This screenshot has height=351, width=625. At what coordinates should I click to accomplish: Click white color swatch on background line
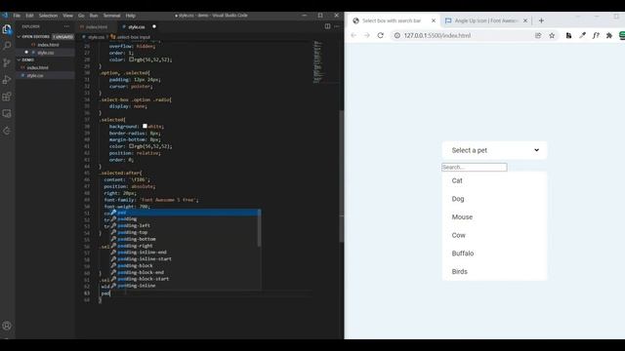coord(145,126)
